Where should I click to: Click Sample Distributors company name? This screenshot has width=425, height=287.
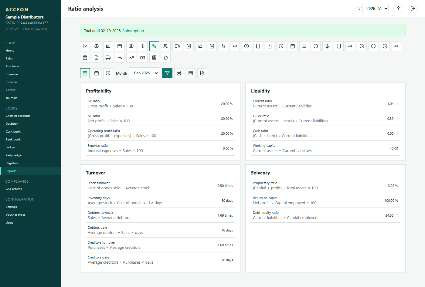coord(25,17)
